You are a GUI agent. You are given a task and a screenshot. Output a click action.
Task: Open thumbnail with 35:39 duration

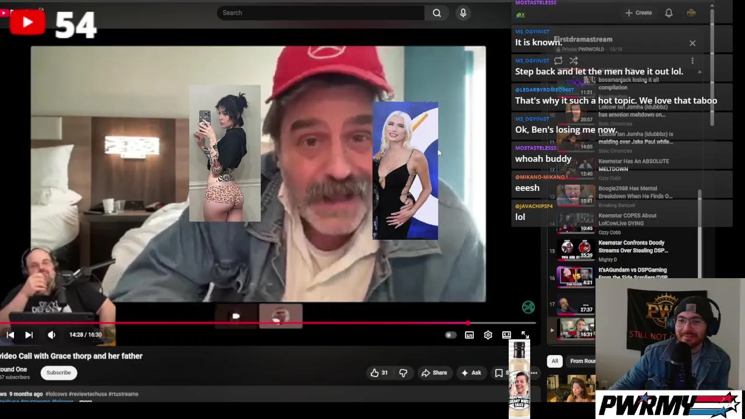576,250
